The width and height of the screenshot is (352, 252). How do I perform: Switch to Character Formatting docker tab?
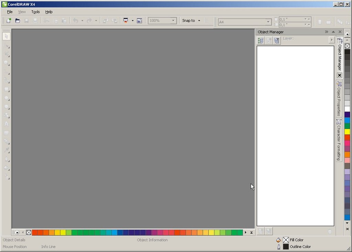tap(339, 140)
